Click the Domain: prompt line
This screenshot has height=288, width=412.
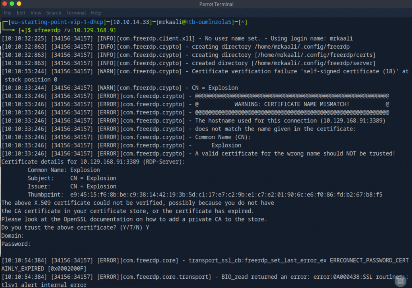point(13,236)
